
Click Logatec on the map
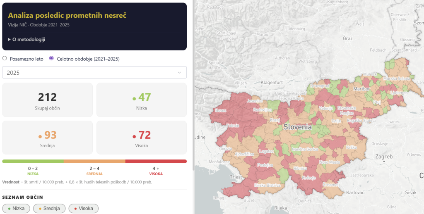[x=266, y=151]
